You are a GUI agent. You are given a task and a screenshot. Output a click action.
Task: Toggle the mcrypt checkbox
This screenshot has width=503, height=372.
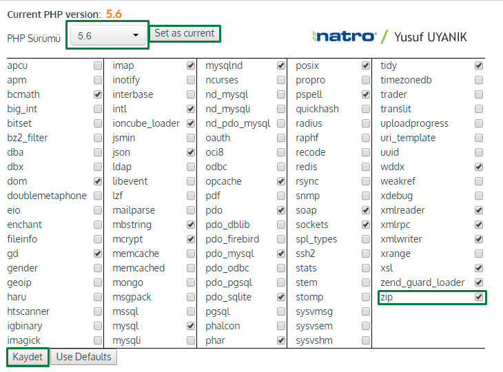pyautogui.click(x=191, y=239)
